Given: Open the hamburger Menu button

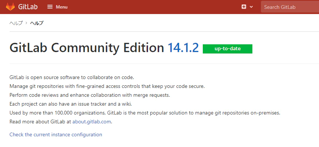Looking at the screenshot, I should click(x=57, y=7).
